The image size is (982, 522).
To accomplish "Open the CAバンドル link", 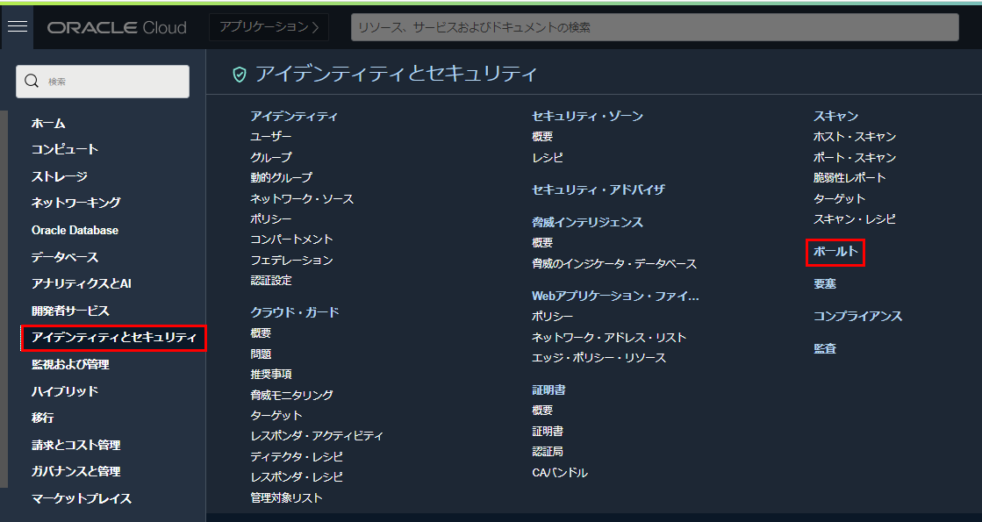I will (559, 473).
